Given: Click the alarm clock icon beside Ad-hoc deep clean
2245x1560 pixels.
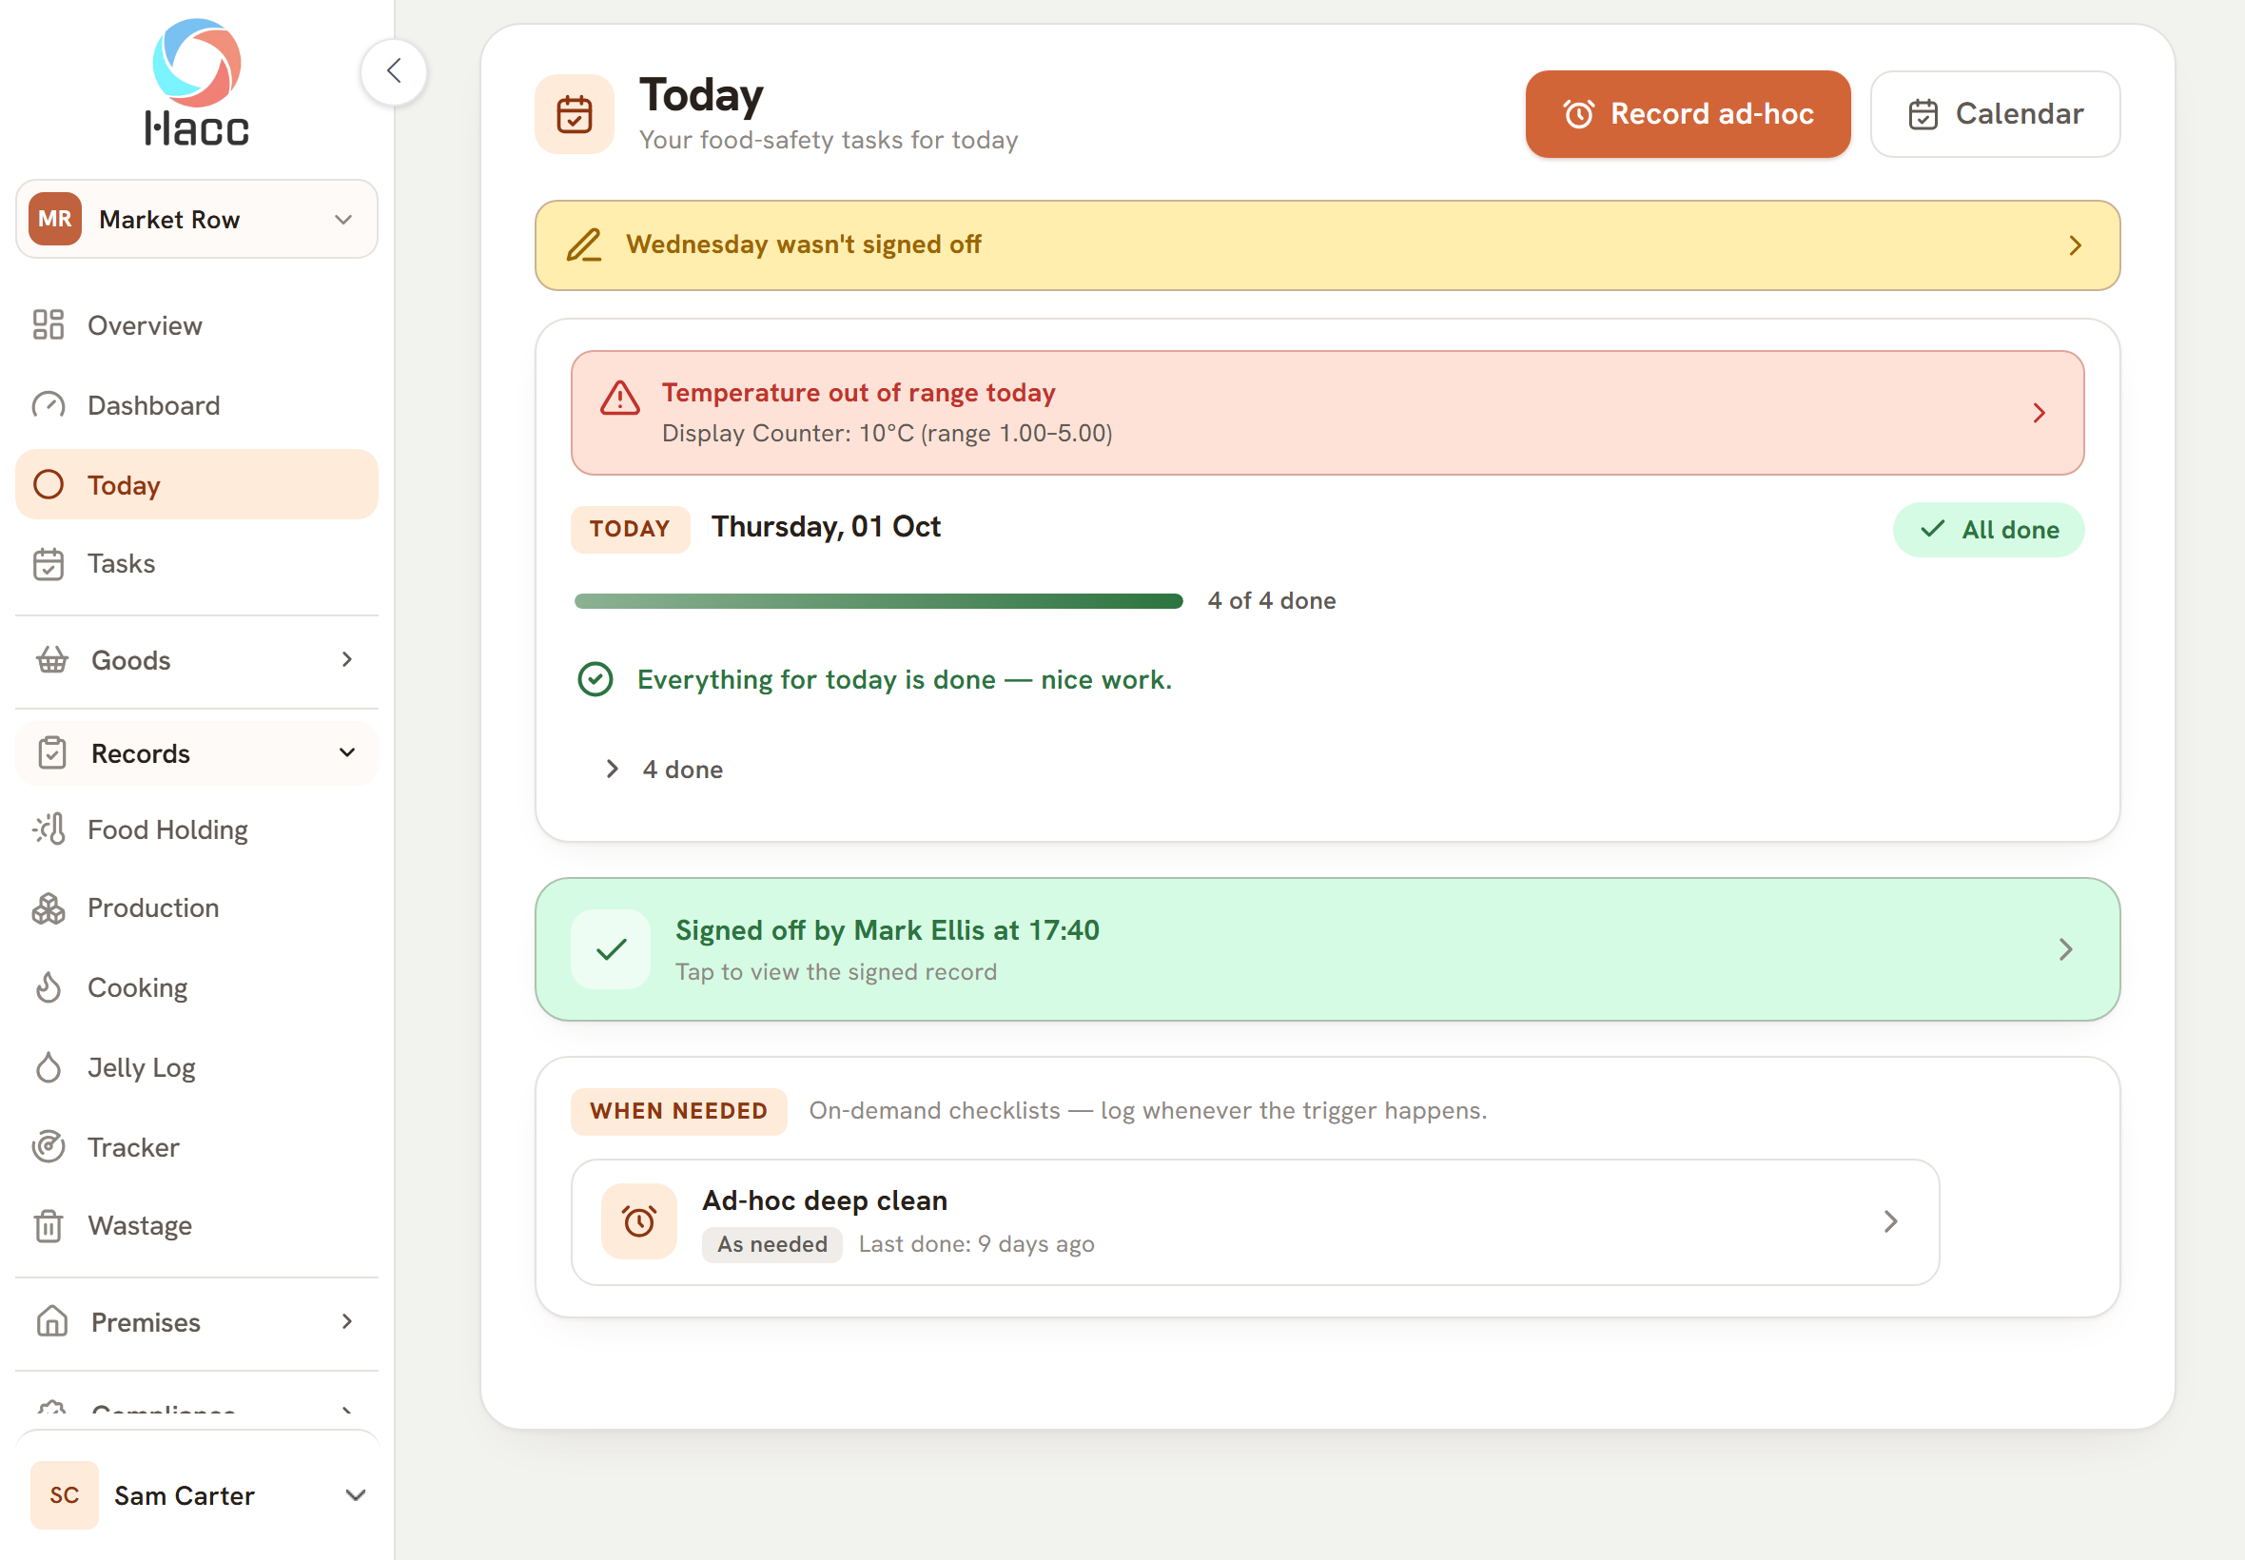Looking at the screenshot, I should [639, 1221].
